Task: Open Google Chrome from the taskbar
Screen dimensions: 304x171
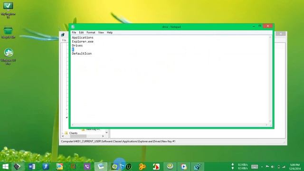Action: coord(59,167)
